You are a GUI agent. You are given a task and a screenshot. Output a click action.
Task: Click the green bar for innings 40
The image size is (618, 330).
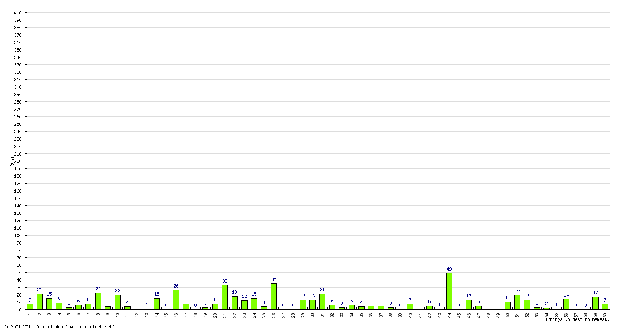click(410, 307)
